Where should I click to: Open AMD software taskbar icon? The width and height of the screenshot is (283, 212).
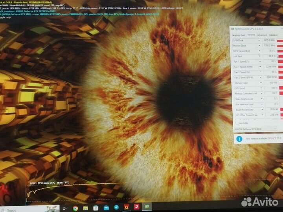tap(136, 207)
